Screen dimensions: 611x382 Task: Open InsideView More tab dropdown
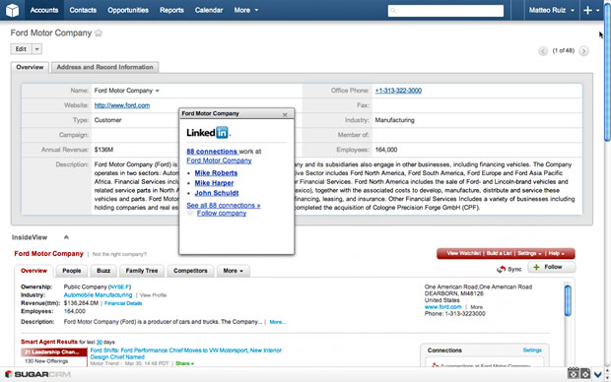[234, 271]
